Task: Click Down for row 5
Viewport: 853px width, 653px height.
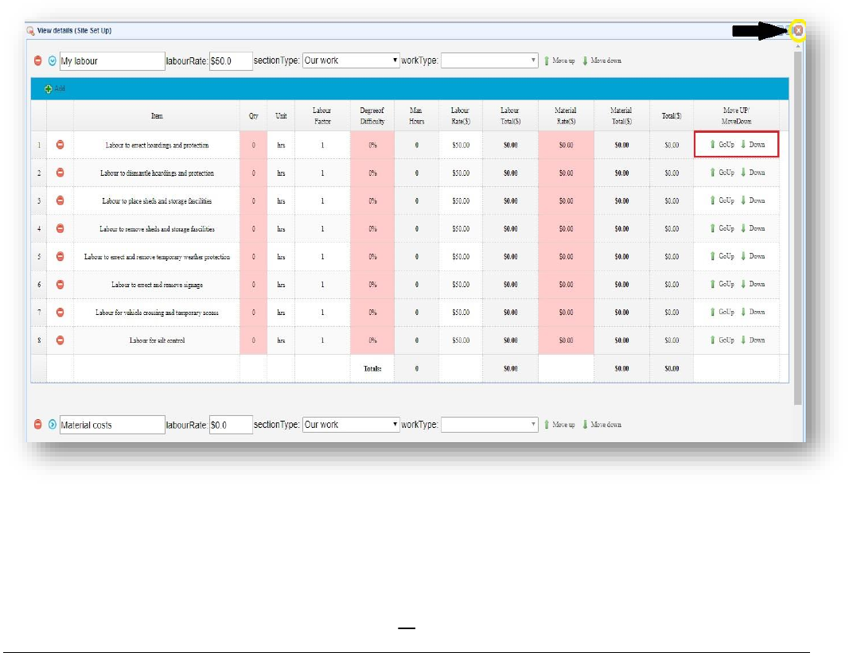Action: pos(753,256)
